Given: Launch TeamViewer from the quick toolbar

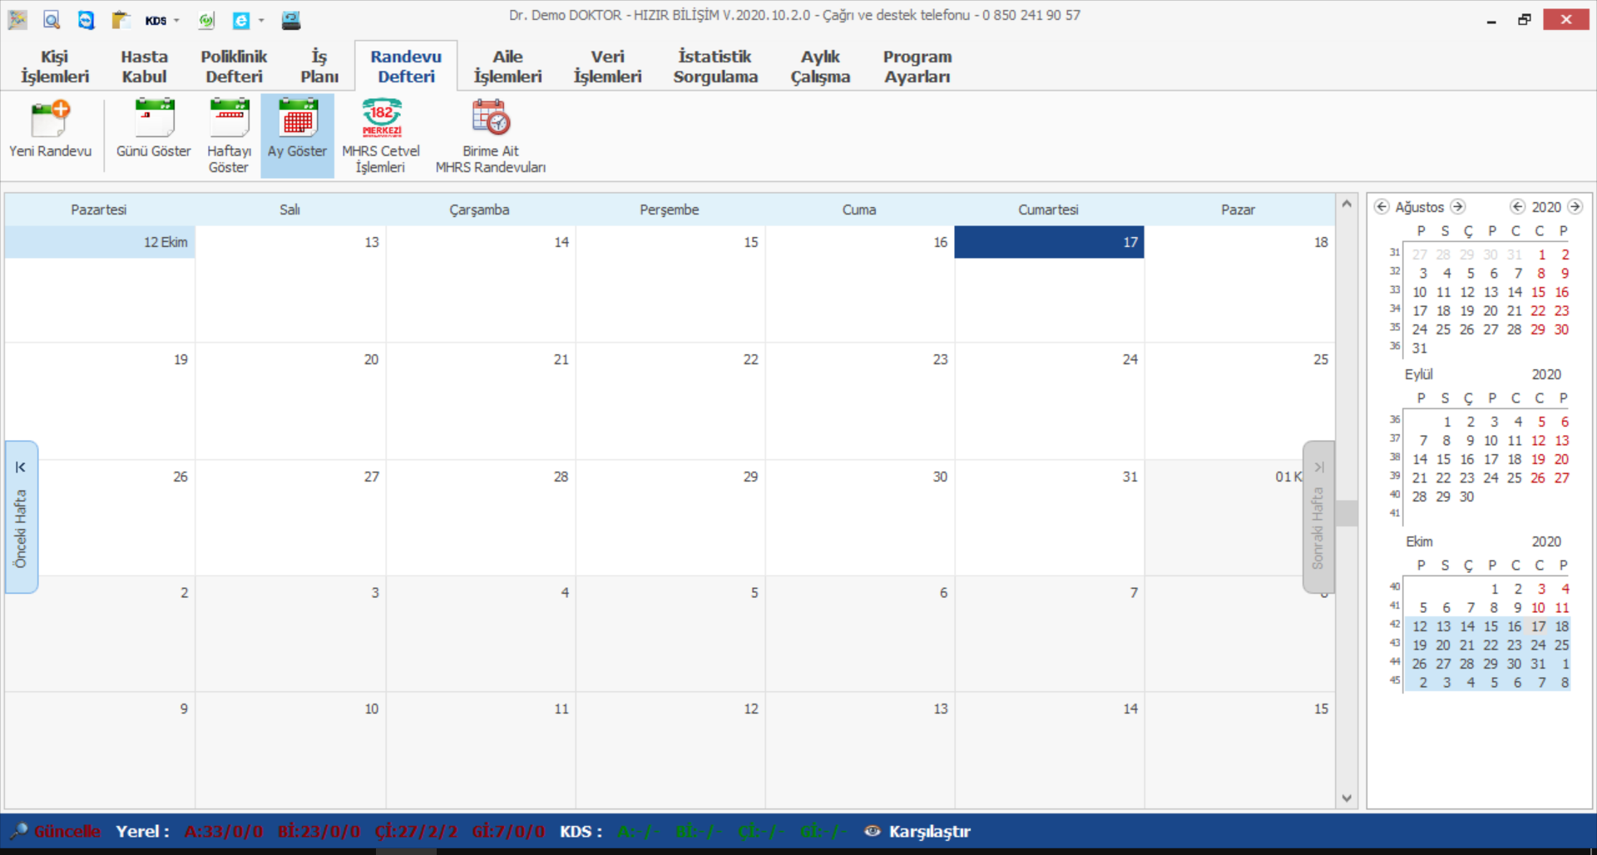Looking at the screenshot, I should (86, 20).
